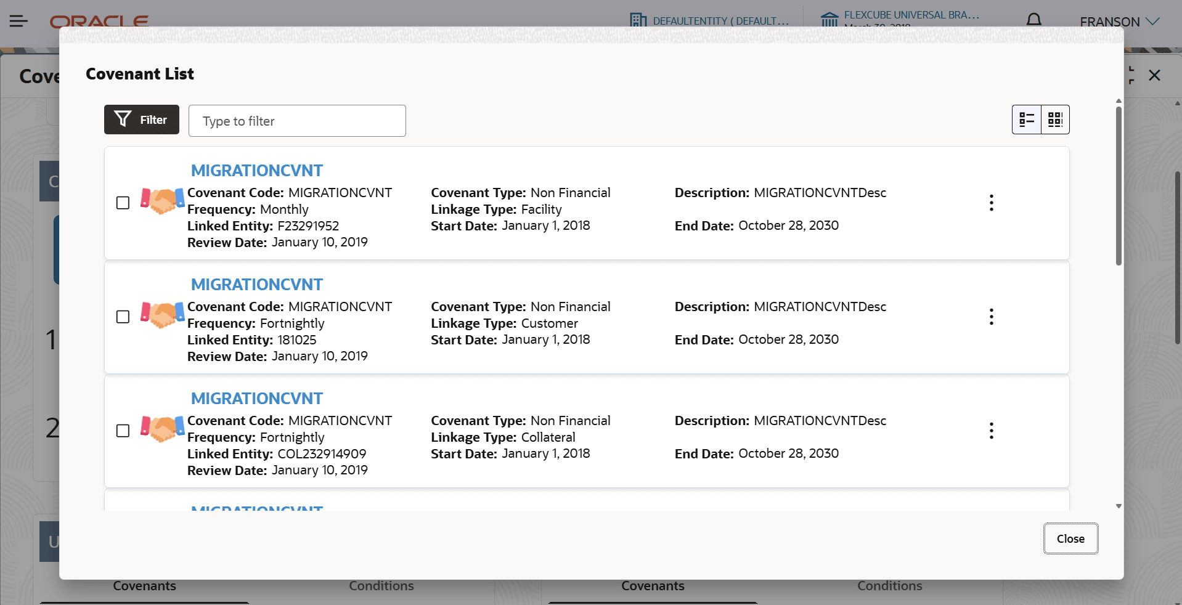Viewport: 1182px width, 605px height.
Task: Focus the Type to filter field
Action: click(297, 121)
